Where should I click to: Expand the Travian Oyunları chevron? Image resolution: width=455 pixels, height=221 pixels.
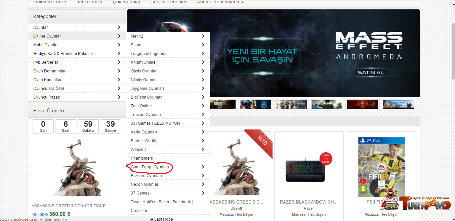(203, 114)
